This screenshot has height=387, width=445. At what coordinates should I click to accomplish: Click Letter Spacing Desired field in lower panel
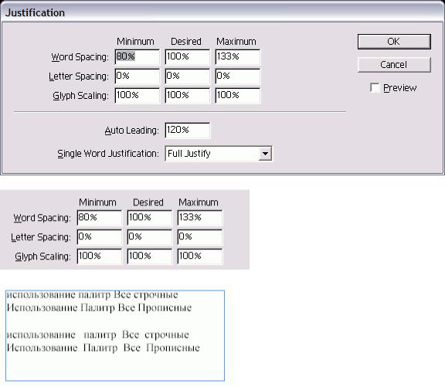(x=150, y=237)
